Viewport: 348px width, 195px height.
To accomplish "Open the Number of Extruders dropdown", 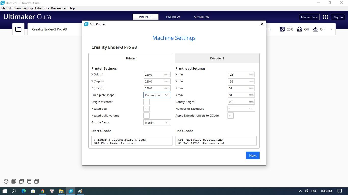I will (x=241, y=109).
